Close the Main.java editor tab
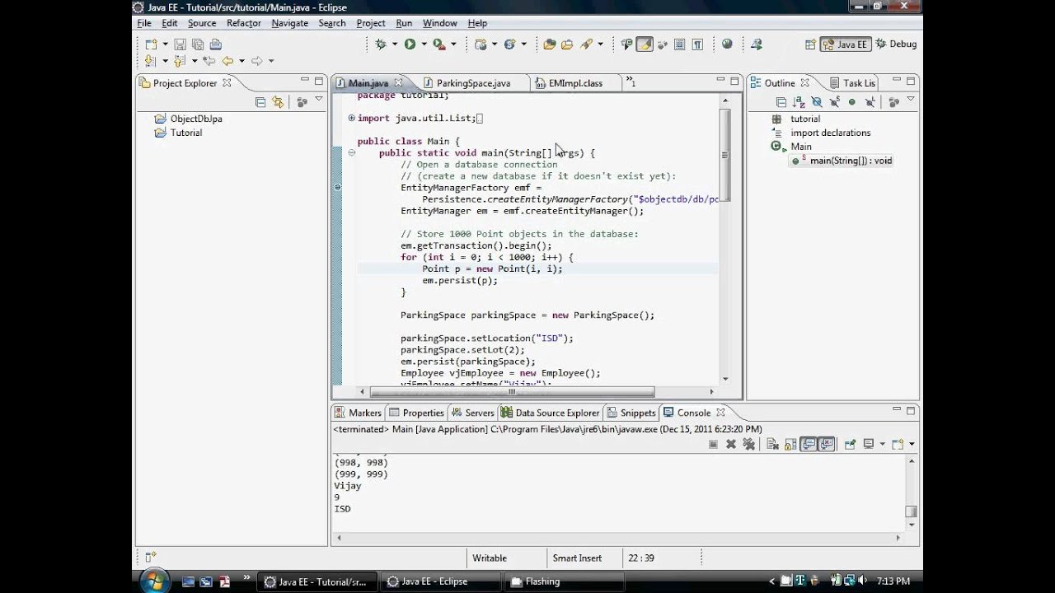Image resolution: width=1055 pixels, height=593 pixels. [x=399, y=83]
